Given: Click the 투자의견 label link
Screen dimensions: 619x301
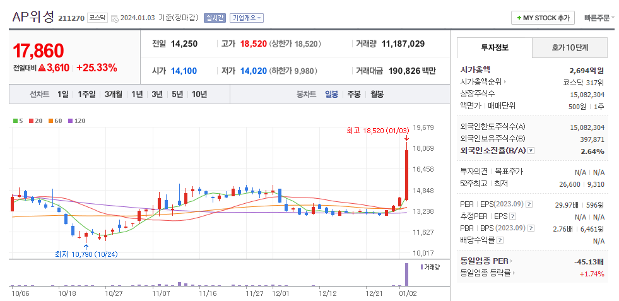Looking at the screenshot, I should click(x=475, y=172).
